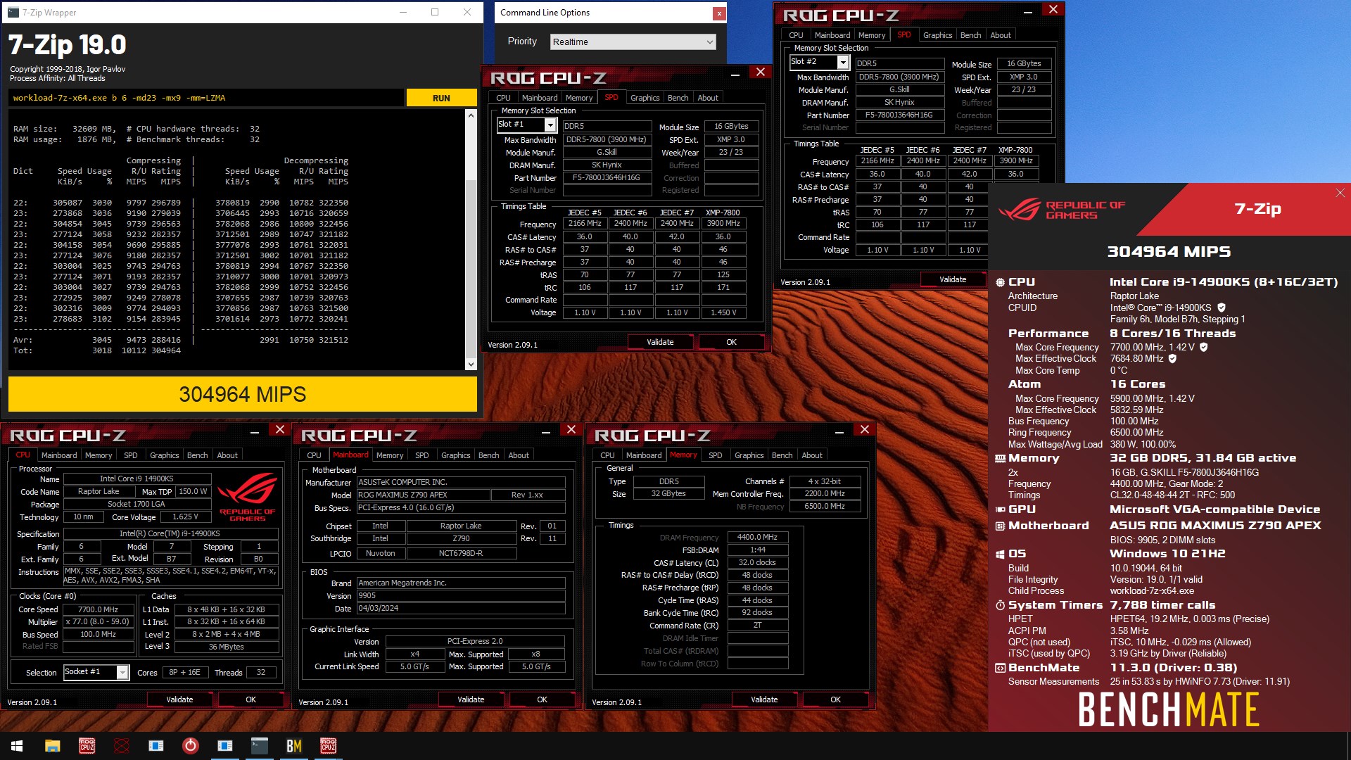Click the BENCHMATE logo at panel bottom
The image size is (1351, 760).
coord(1169,709)
